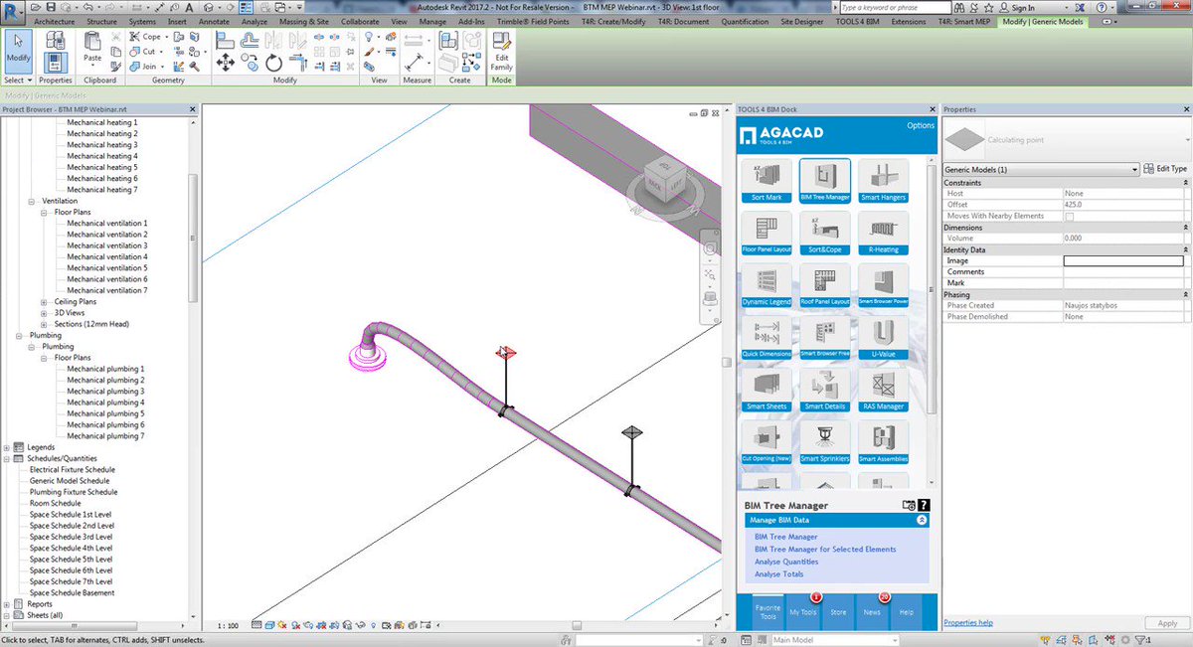Open the Select panel dropdown
This screenshot has width=1193, height=647.
[x=18, y=80]
